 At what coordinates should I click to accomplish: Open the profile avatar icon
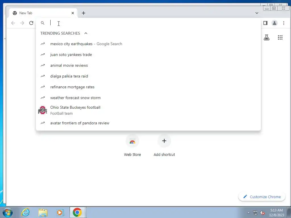coord(275,23)
